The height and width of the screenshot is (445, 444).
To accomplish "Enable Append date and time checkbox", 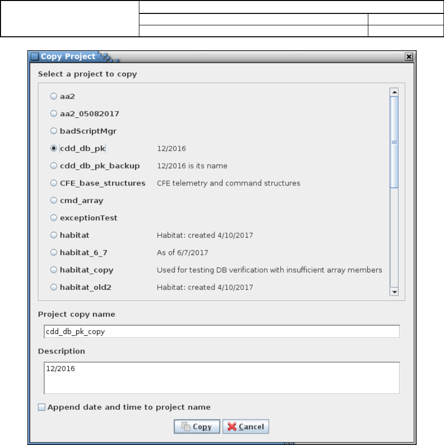I will coord(42,407).
